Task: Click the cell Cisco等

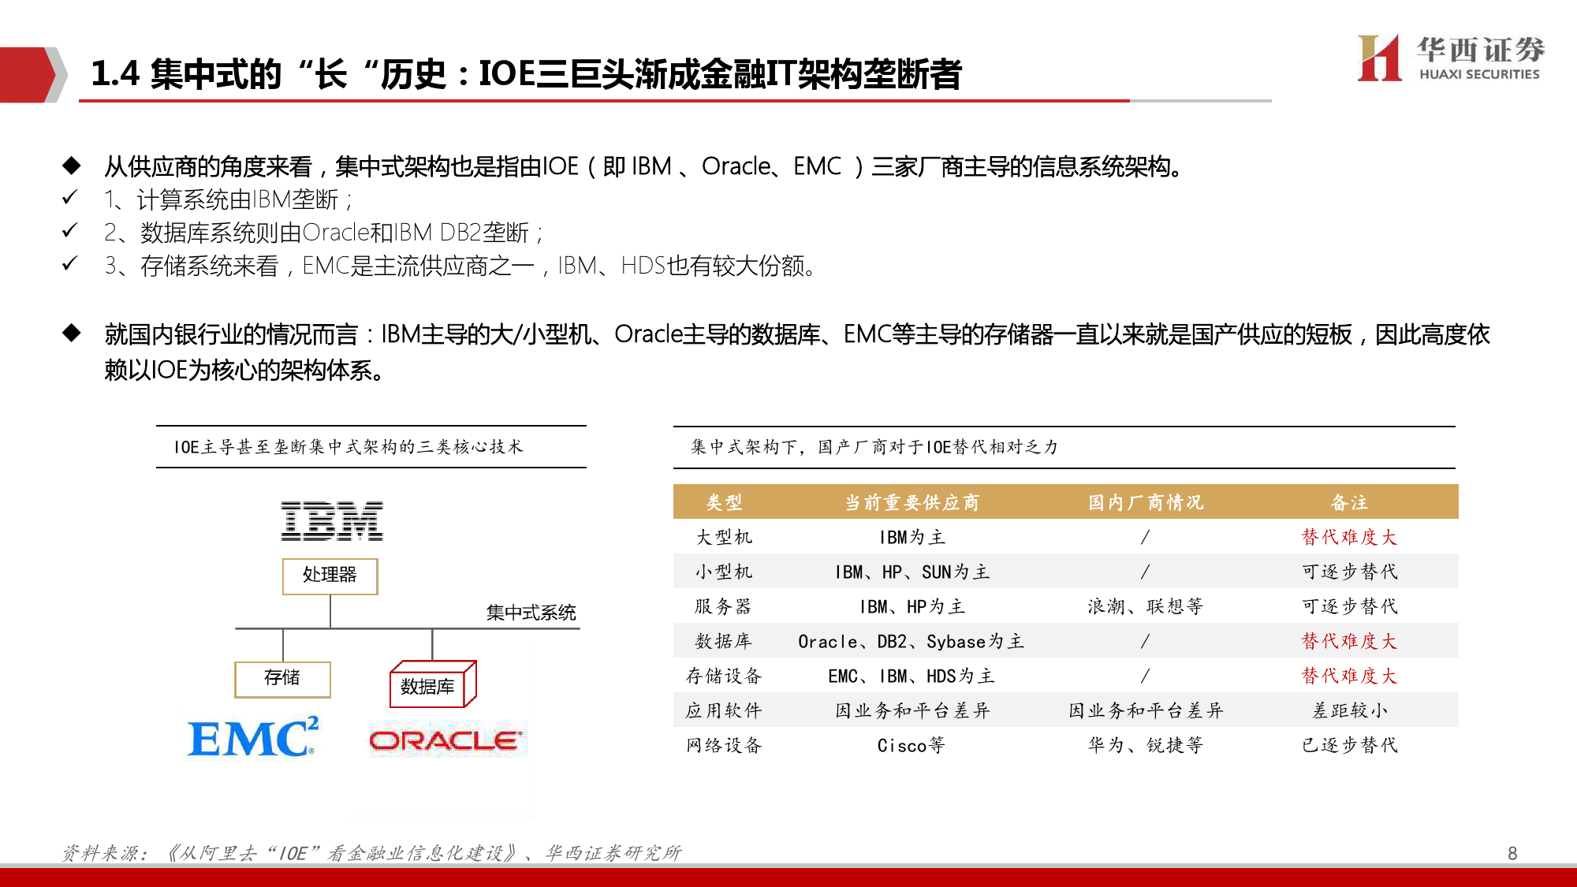Action: click(x=912, y=745)
